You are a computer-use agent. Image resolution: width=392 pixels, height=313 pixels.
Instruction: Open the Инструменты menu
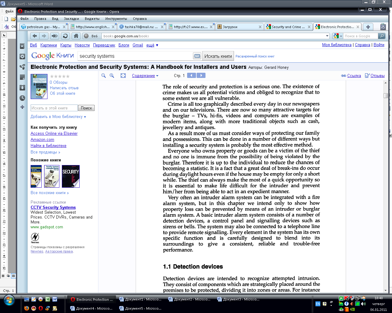coord(116,19)
